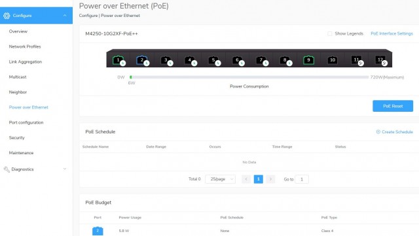Open PoE Interface Settings link
Image resolution: width=419 pixels, height=236 pixels.
click(392, 33)
